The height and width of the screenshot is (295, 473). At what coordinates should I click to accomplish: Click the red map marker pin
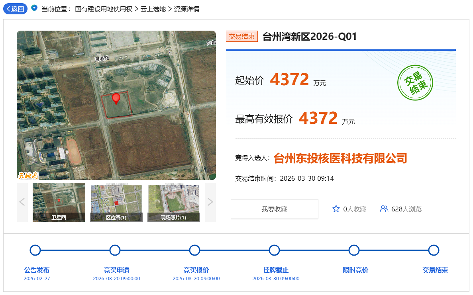(x=116, y=98)
